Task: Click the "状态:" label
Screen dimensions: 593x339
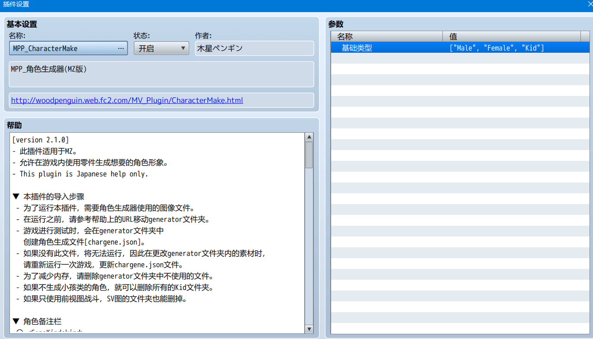Action: pyautogui.click(x=142, y=36)
